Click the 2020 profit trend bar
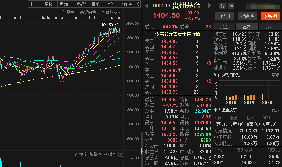The width and height of the screenshot is (282, 167). point(262,97)
